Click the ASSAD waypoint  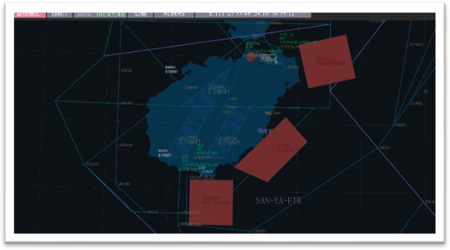(92, 164)
